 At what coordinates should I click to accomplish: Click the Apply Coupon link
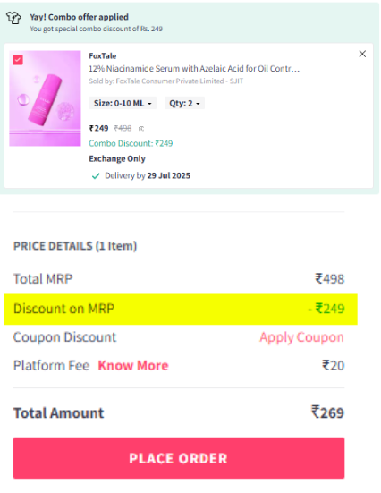[x=301, y=337]
